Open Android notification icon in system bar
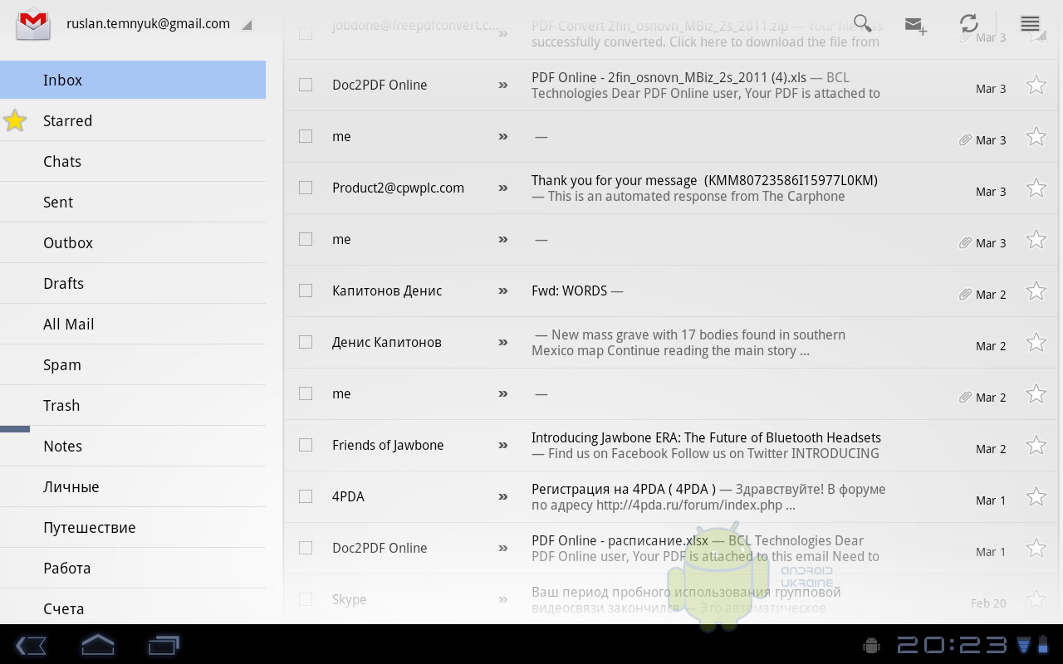This screenshot has height=664, width=1063. tap(871, 645)
